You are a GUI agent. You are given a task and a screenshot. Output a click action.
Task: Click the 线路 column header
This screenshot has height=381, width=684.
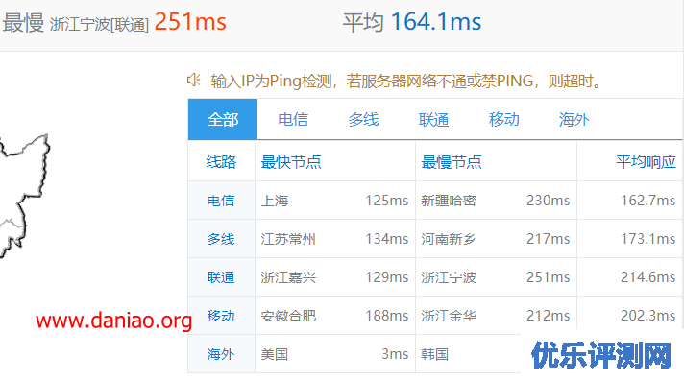pos(221,162)
